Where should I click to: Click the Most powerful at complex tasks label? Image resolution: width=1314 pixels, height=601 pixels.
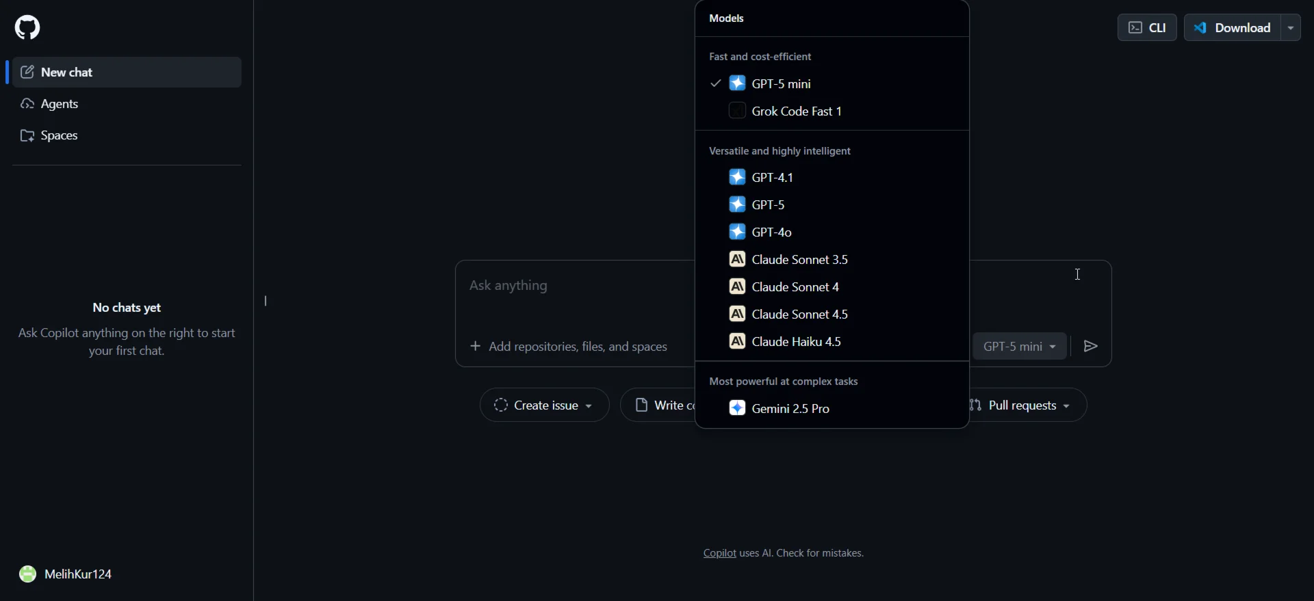pyautogui.click(x=784, y=382)
